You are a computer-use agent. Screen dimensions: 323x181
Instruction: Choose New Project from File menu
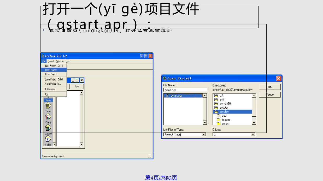[x=54, y=66]
